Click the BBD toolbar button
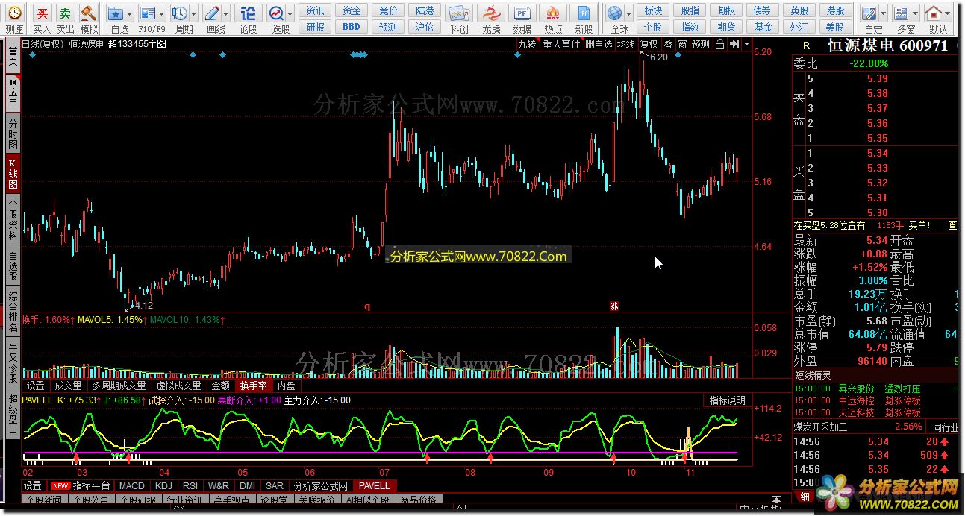This screenshot has width=965, height=516. [352, 26]
